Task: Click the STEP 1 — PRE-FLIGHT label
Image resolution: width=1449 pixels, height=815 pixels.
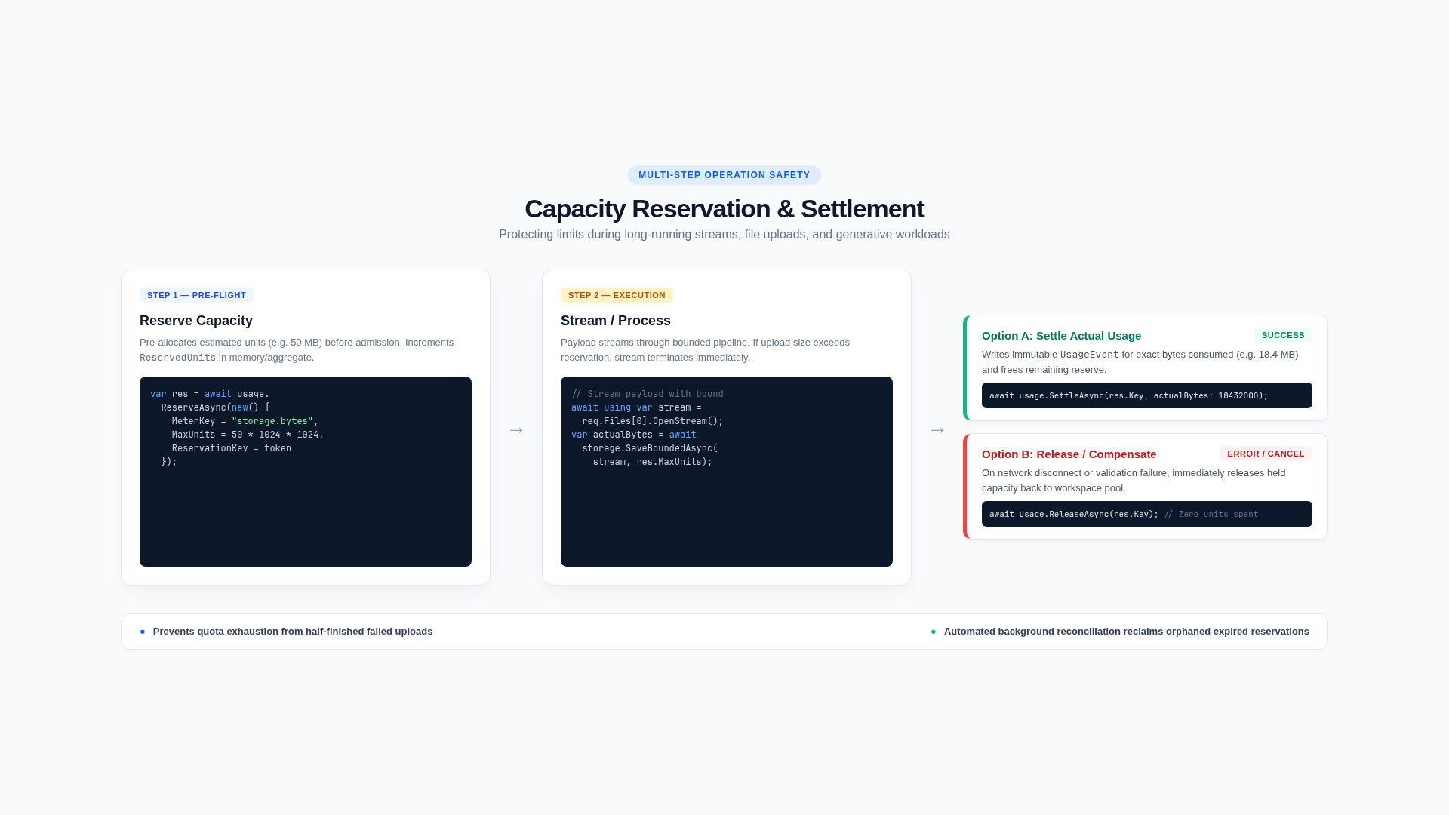Action: [x=196, y=295]
